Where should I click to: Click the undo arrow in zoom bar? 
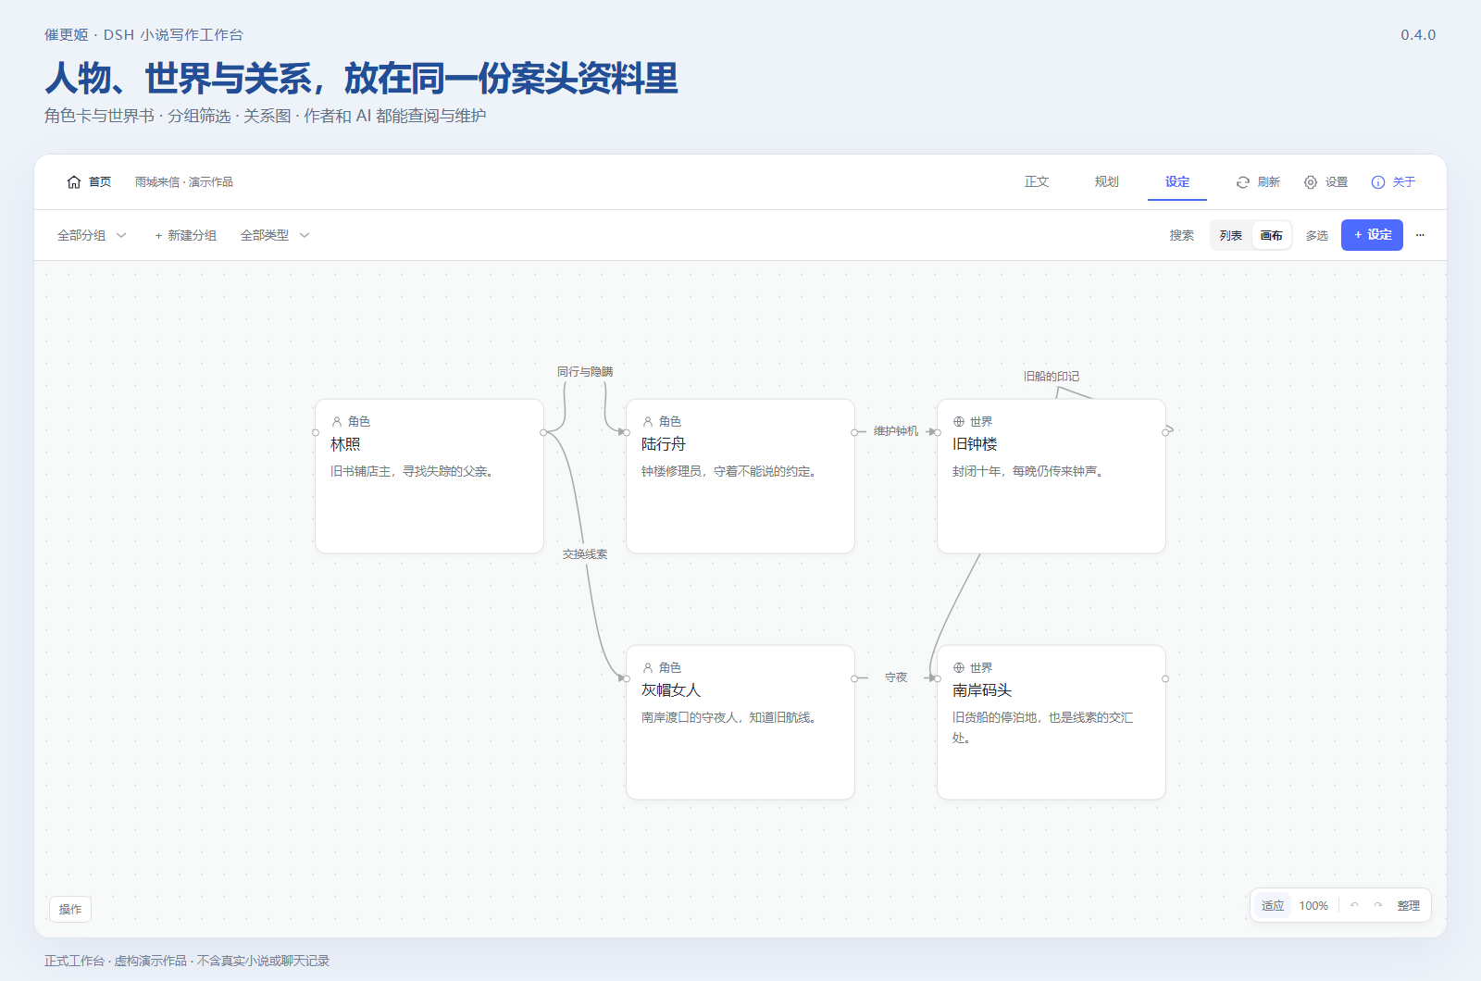[x=1354, y=905]
